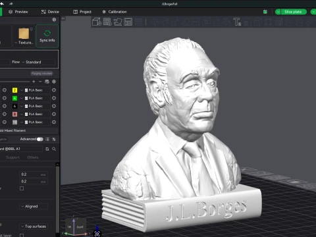Click the second 0.2 mm input field
This screenshot has width=316, height=237.
pos(34,182)
